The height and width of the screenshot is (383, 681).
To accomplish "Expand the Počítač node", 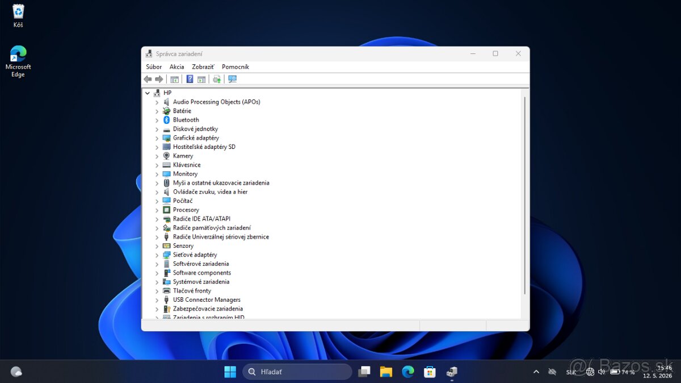I will [x=157, y=201].
